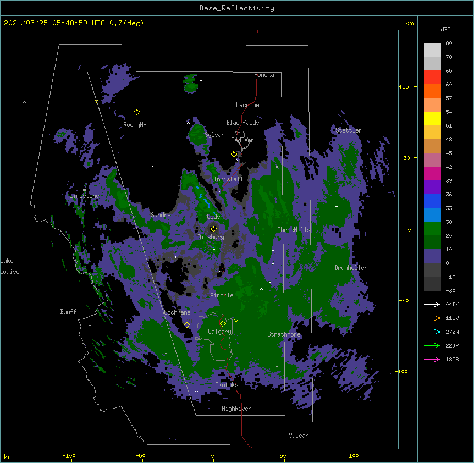
Task: Click the Airdrie label
Action: point(222,295)
